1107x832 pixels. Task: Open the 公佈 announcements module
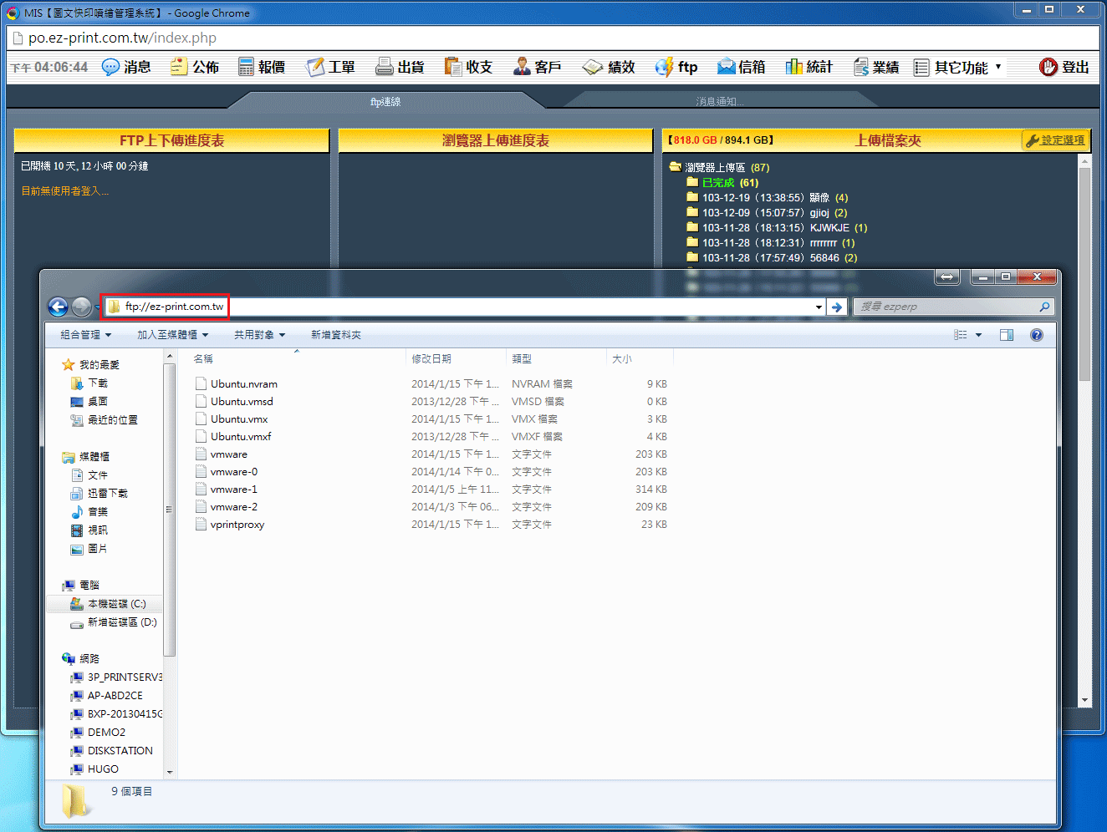pos(195,67)
